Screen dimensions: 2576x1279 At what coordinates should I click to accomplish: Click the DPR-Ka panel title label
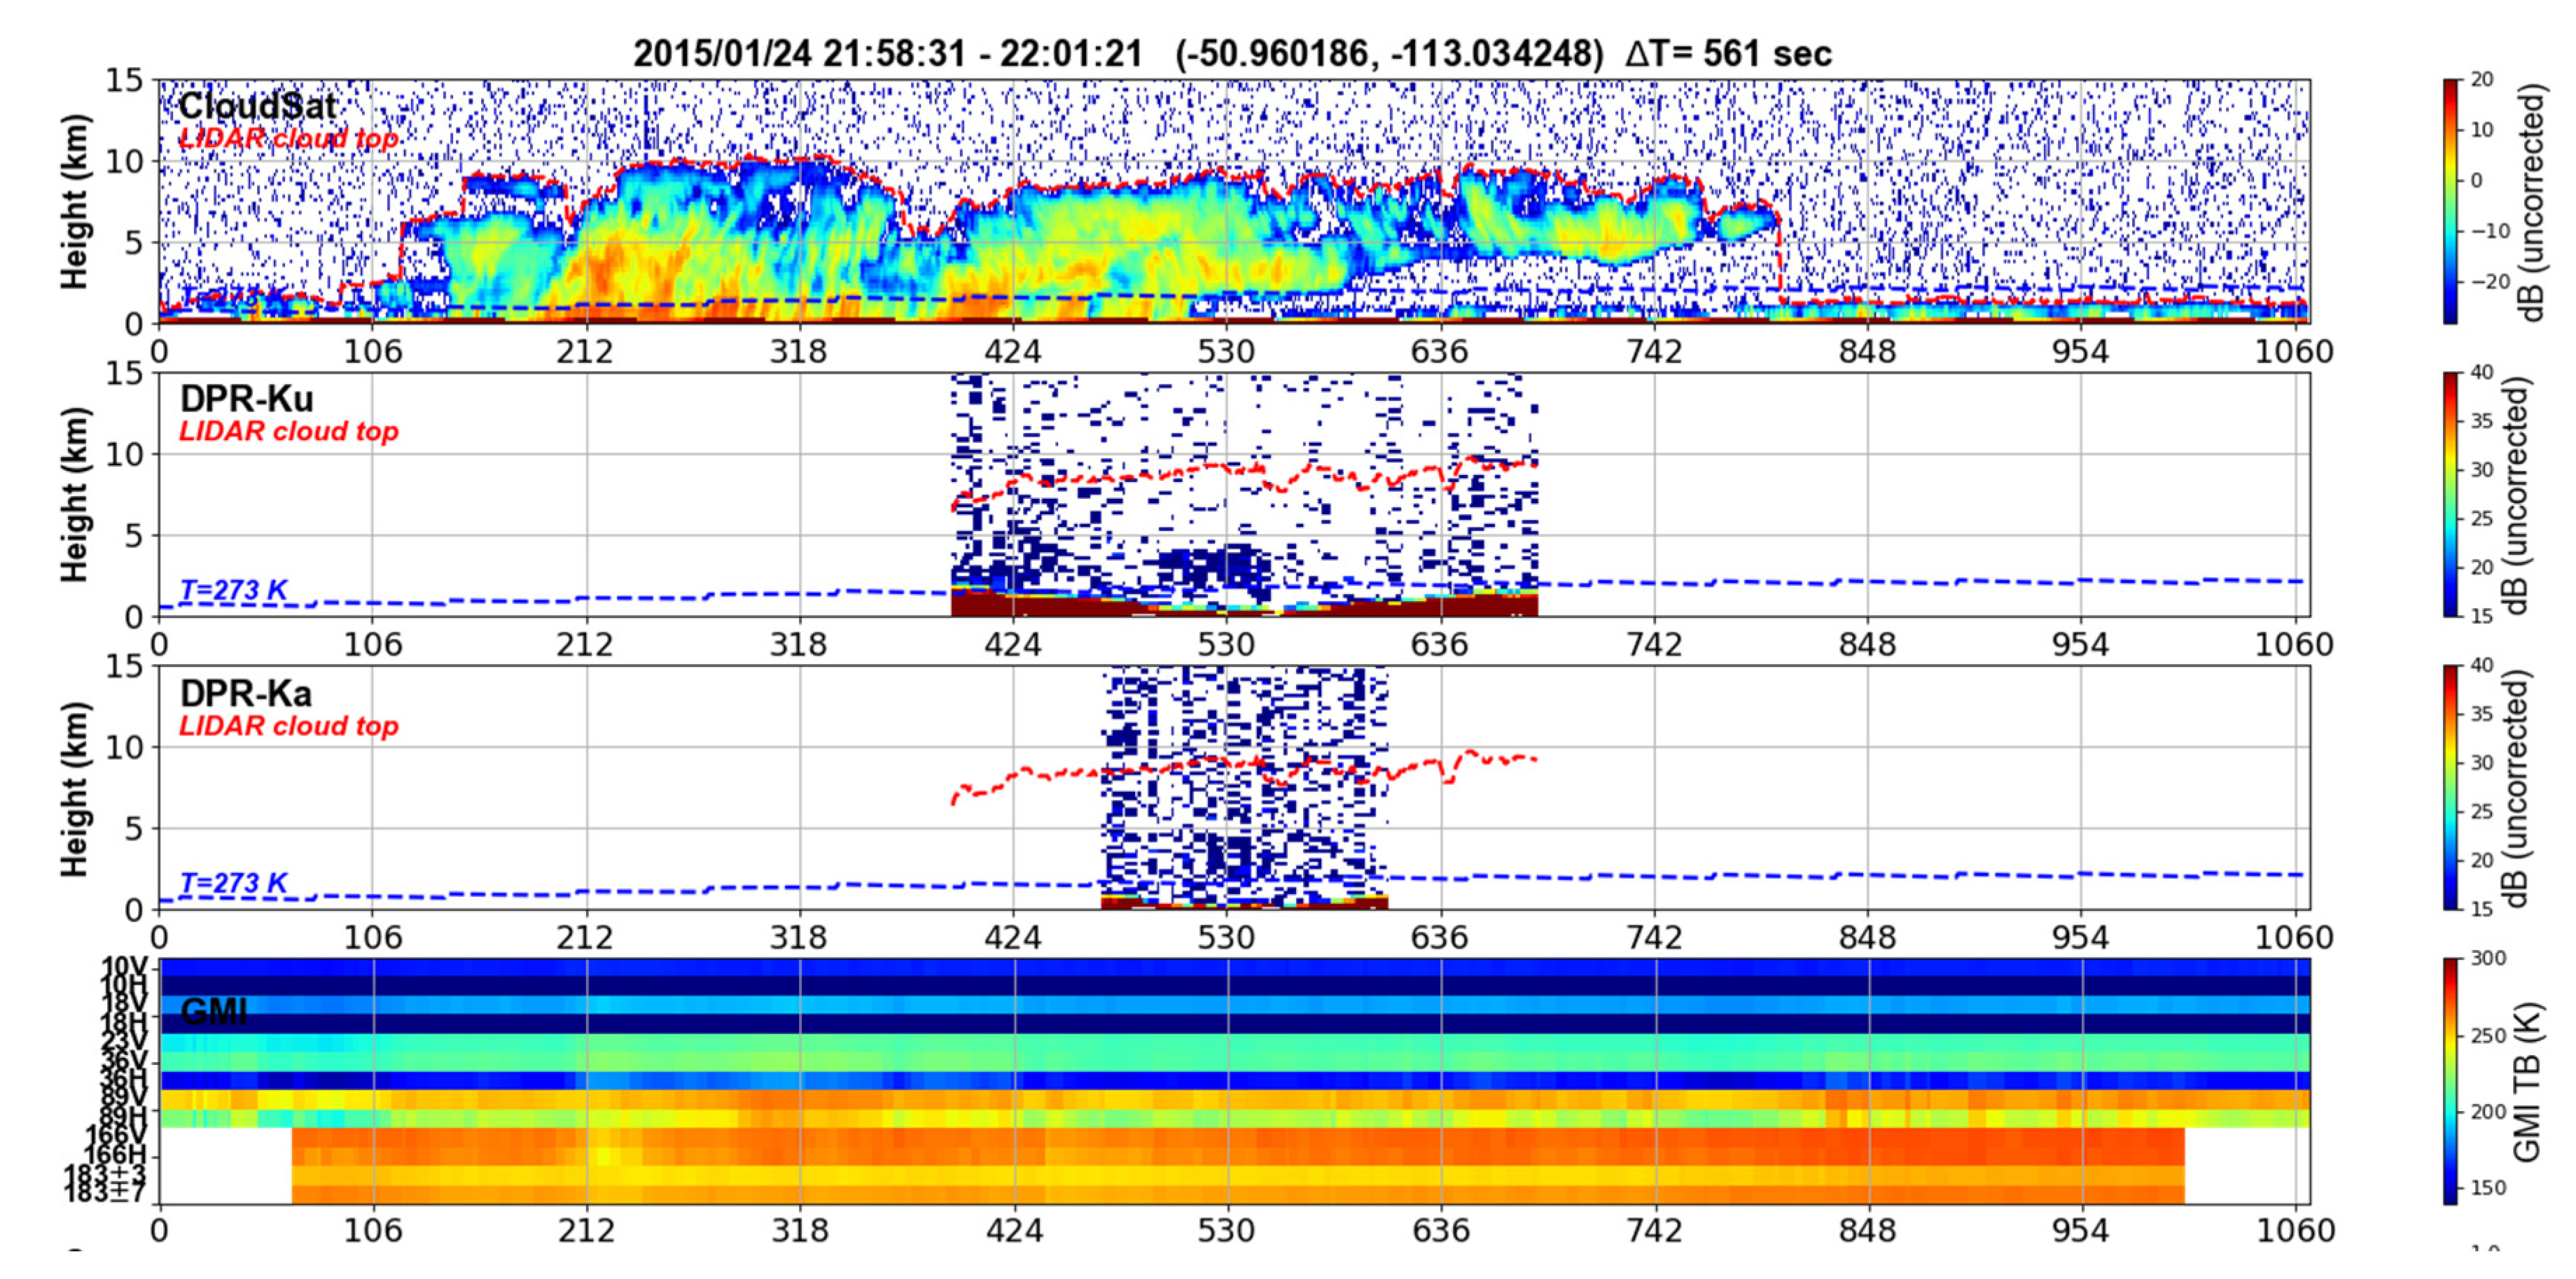pyautogui.click(x=246, y=693)
